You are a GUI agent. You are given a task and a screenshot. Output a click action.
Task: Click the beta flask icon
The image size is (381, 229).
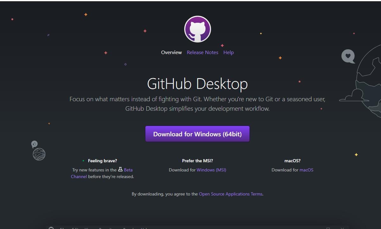[120, 170]
